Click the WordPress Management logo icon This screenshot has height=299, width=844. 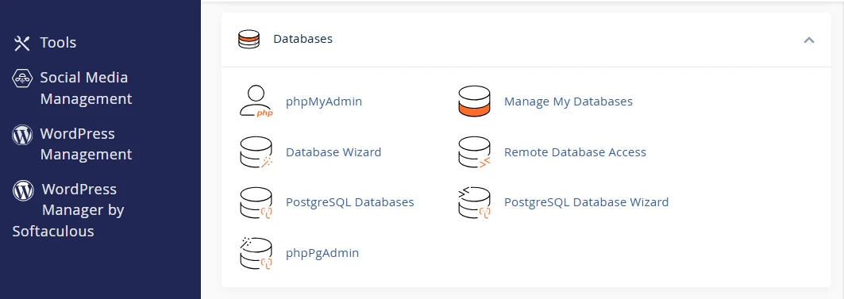coord(22,135)
